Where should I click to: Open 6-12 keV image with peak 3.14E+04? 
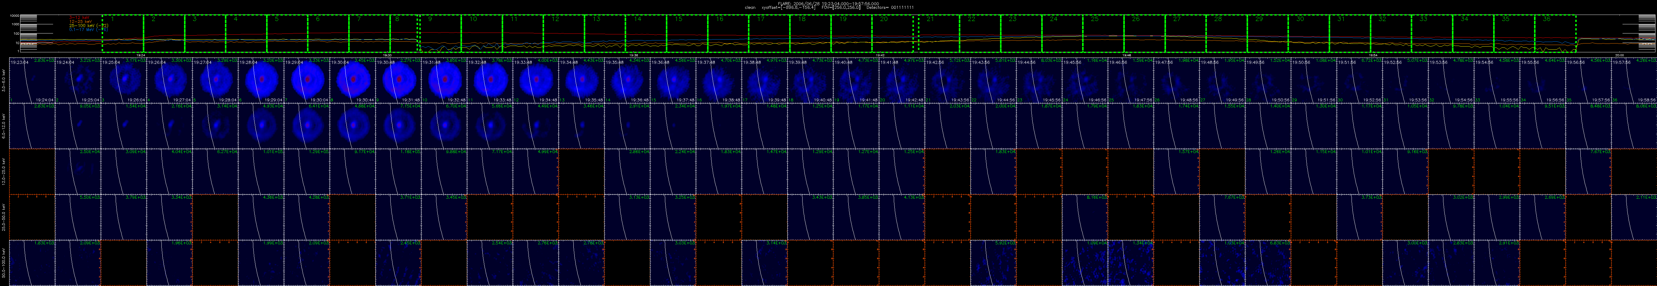(215, 126)
